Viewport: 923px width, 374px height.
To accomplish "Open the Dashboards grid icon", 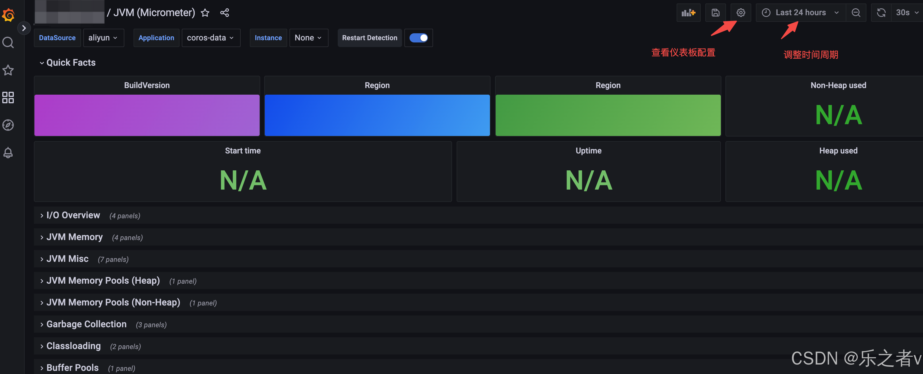I will click(8, 97).
